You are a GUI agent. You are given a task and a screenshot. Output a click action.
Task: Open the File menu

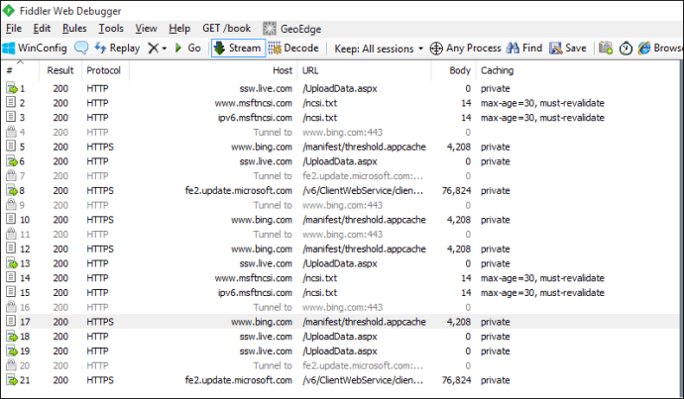point(14,29)
